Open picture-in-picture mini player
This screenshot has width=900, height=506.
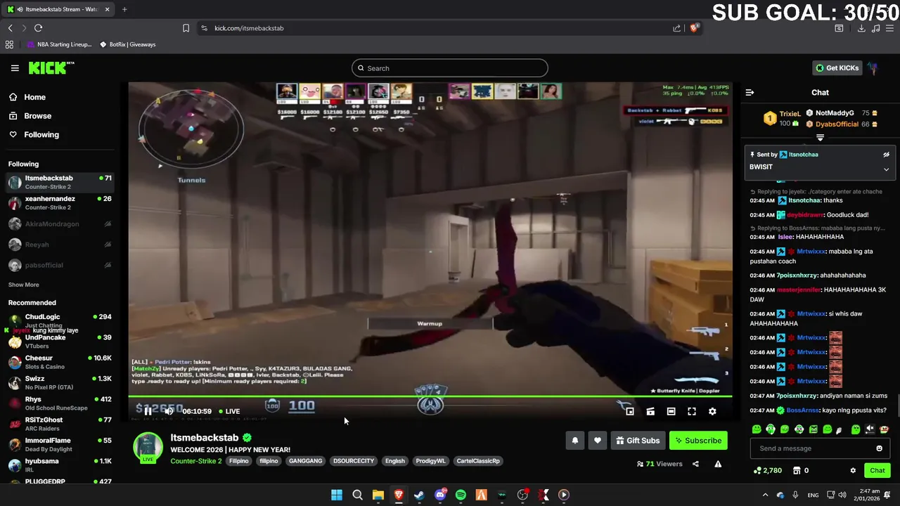630,411
